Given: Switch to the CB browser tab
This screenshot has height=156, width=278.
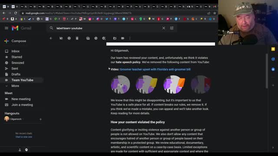Looking at the screenshot, I should tap(190, 7).
